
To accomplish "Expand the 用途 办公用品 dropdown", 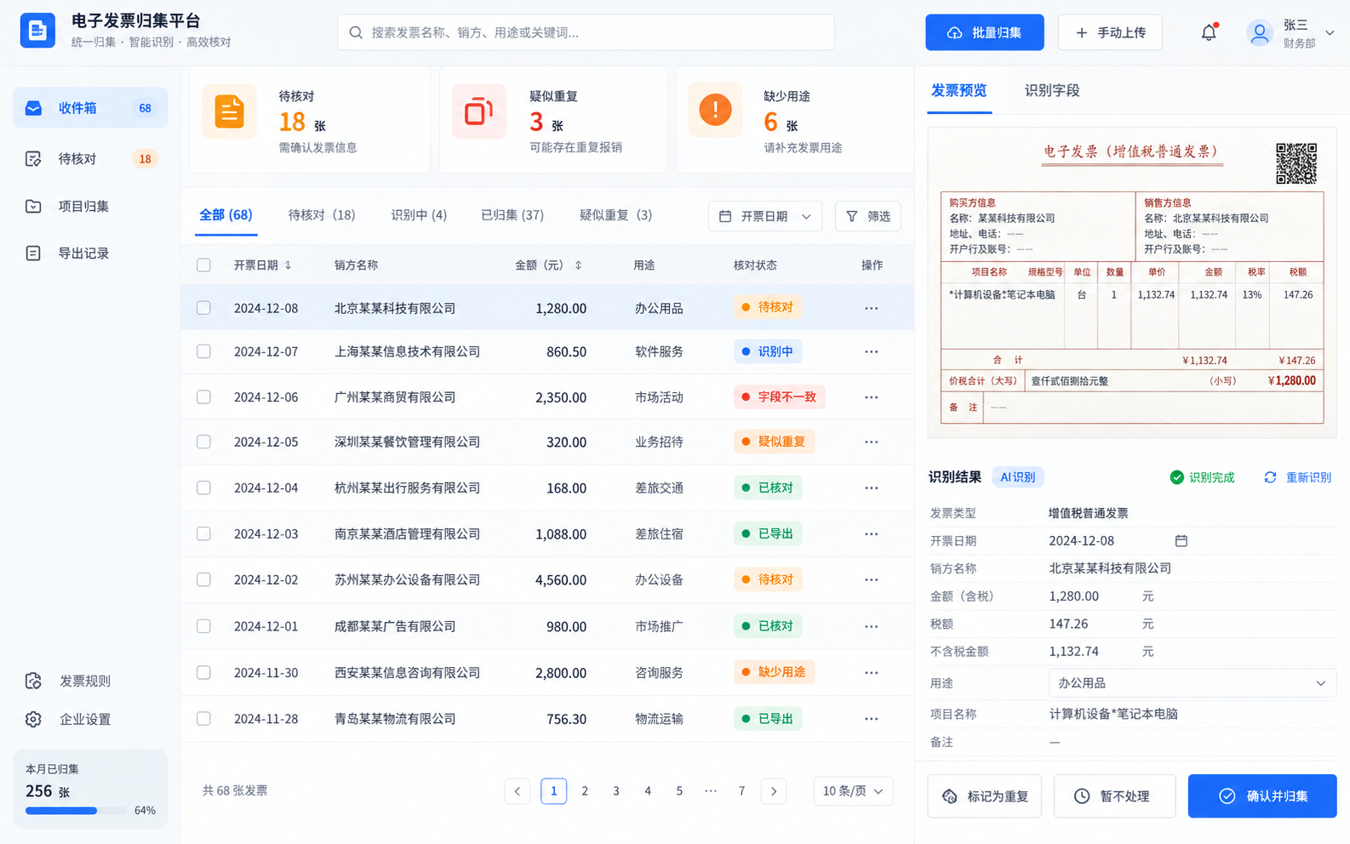I will click(1193, 683).
